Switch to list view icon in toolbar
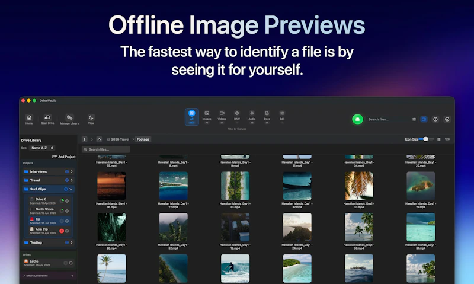 pos(414,119)
